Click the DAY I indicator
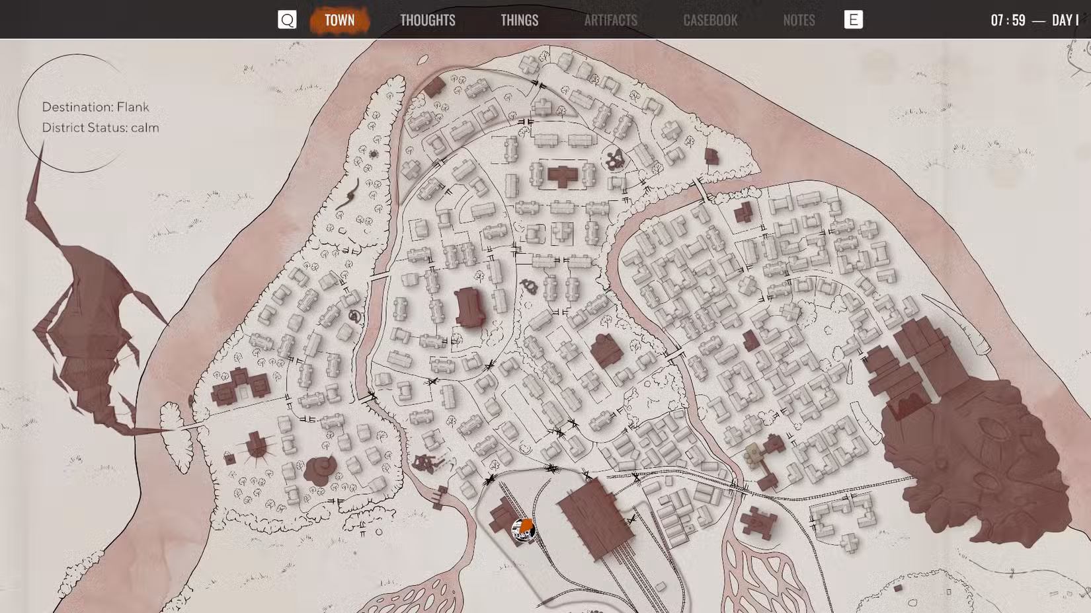The height and width of the screenshot is (613, 1091). [1064, 20]
